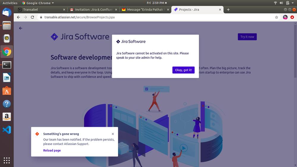Click the Try it now button
The image size is (297, 167).
point(247,37)
